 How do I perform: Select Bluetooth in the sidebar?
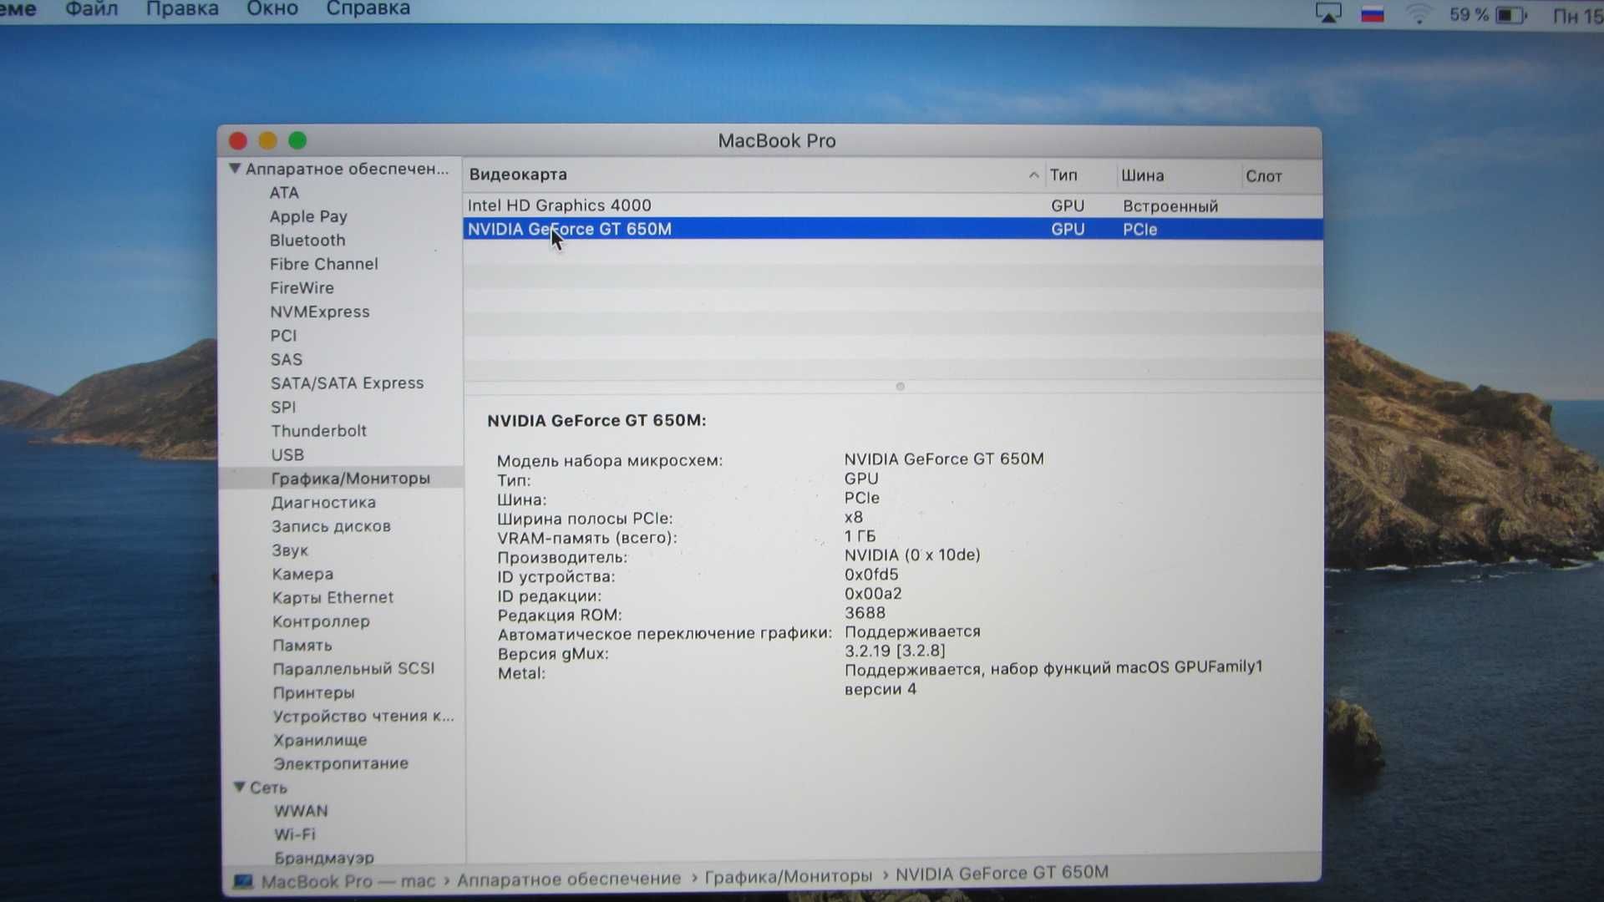(x=307, y=241)
